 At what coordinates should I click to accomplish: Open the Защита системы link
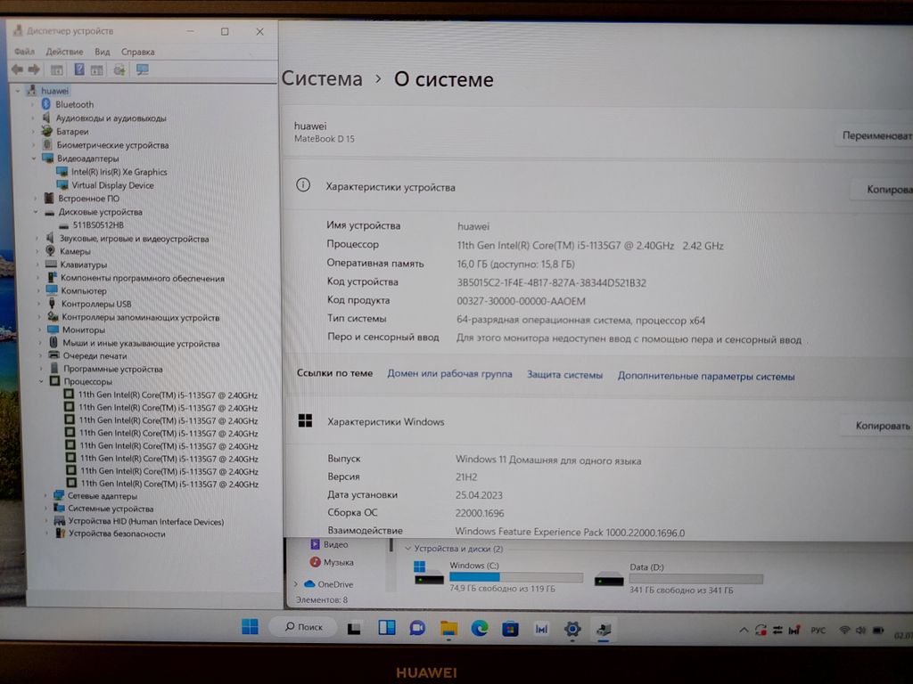pyautogui.click(x=564, y=375)
